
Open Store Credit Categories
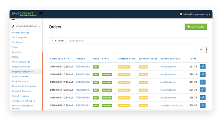click(24, 86)
